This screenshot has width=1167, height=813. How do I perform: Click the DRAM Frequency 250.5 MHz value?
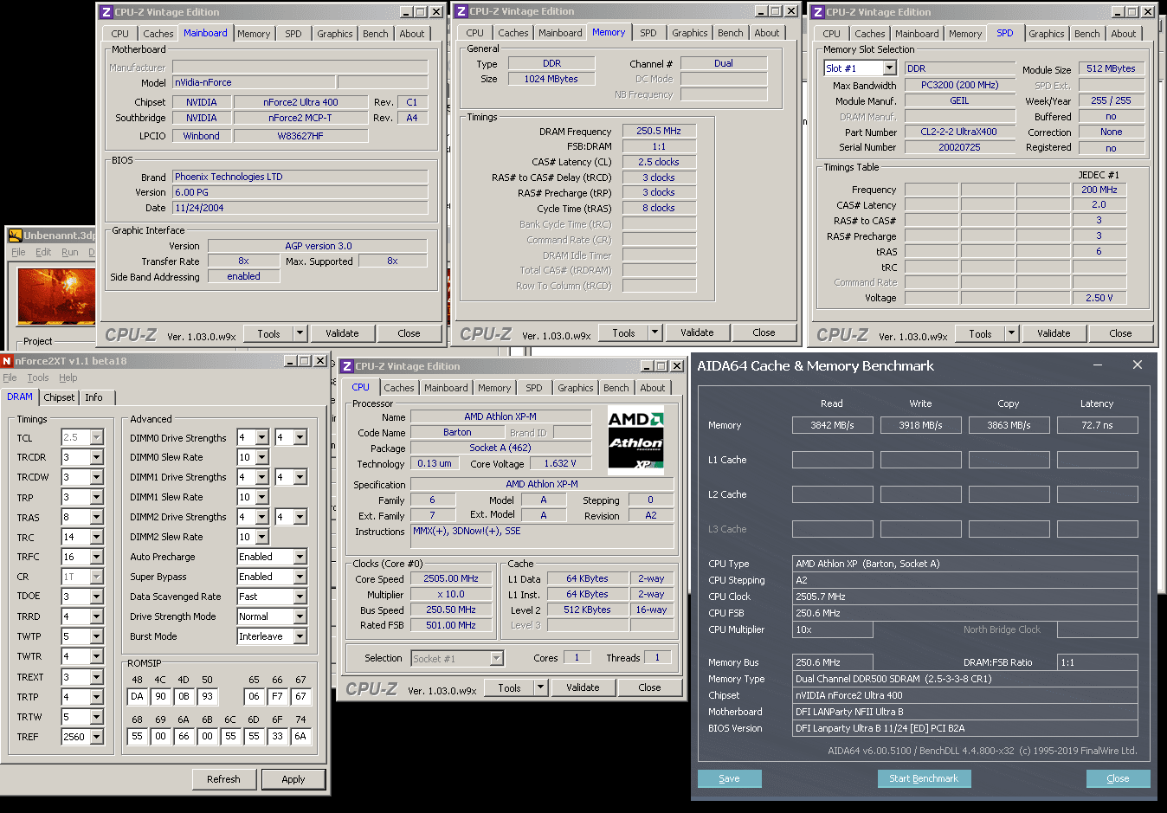659,131
